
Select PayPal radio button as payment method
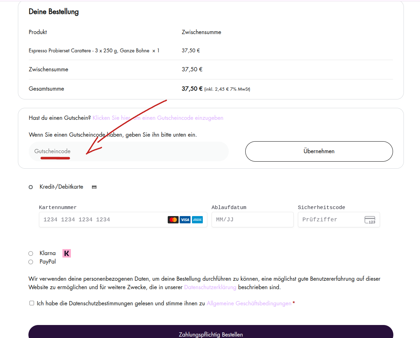[31, 262]
